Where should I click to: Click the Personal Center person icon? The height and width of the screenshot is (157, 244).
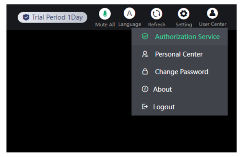tap(145, 54)
